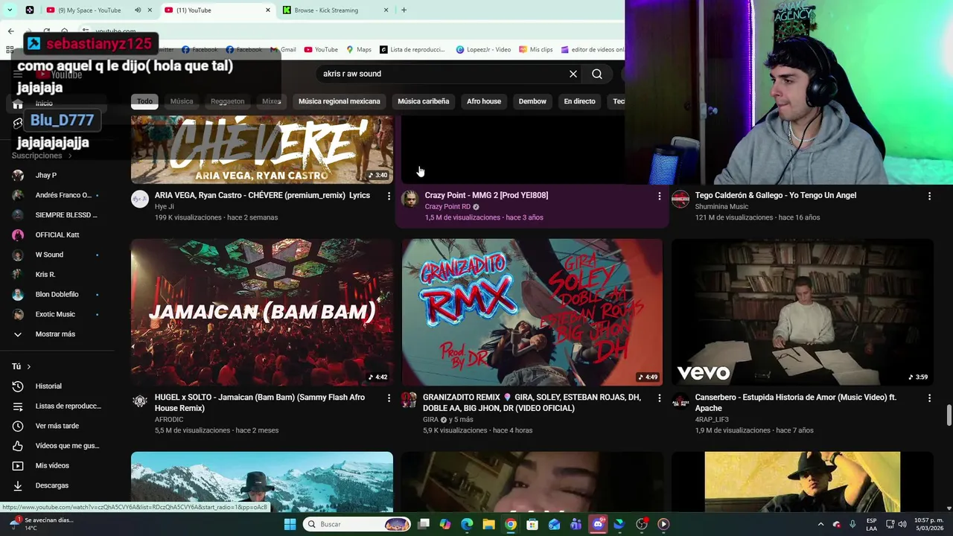The image size is (953, 536).
Task: Open options menu for CHÉVERE video
Action: pyautogui.click(x=388, y=196)
